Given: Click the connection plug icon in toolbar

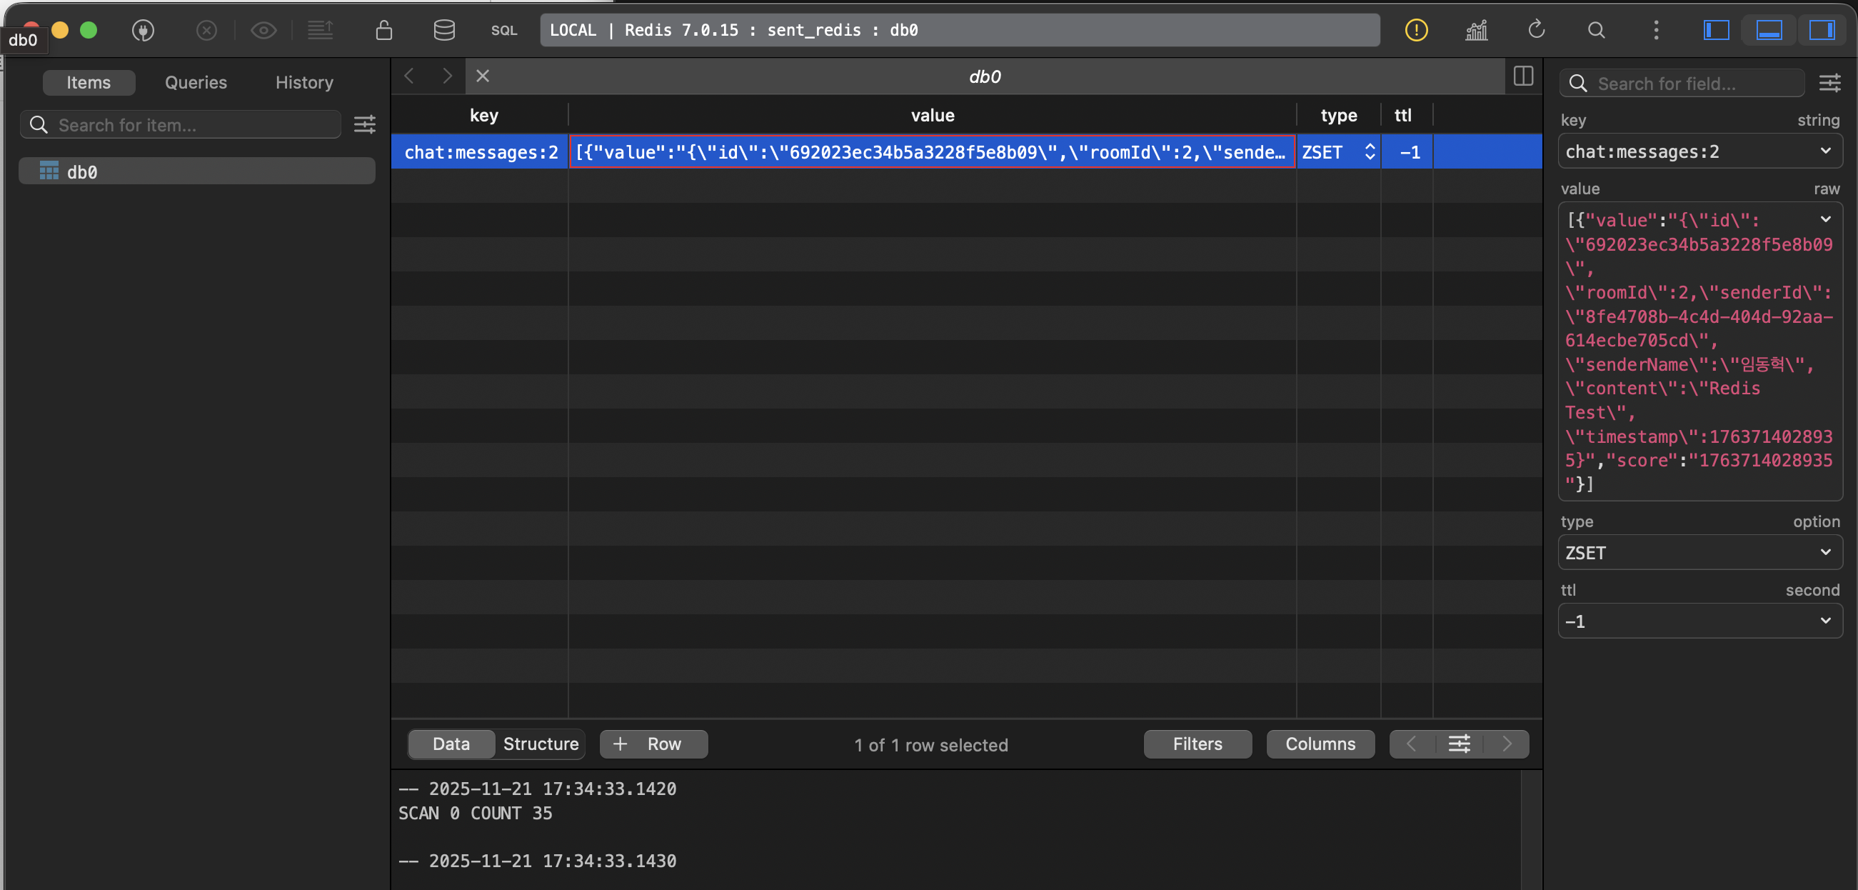Looking at the screenshot, I should click(x=143, y=30).
